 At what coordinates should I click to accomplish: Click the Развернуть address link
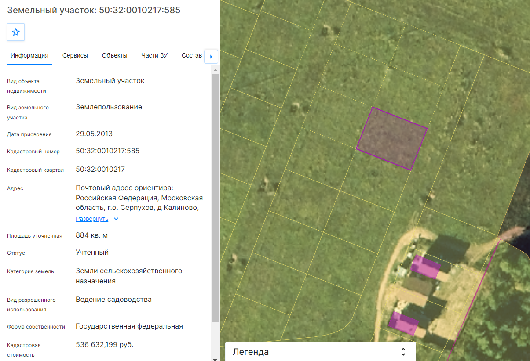click(x=92, y=219)
